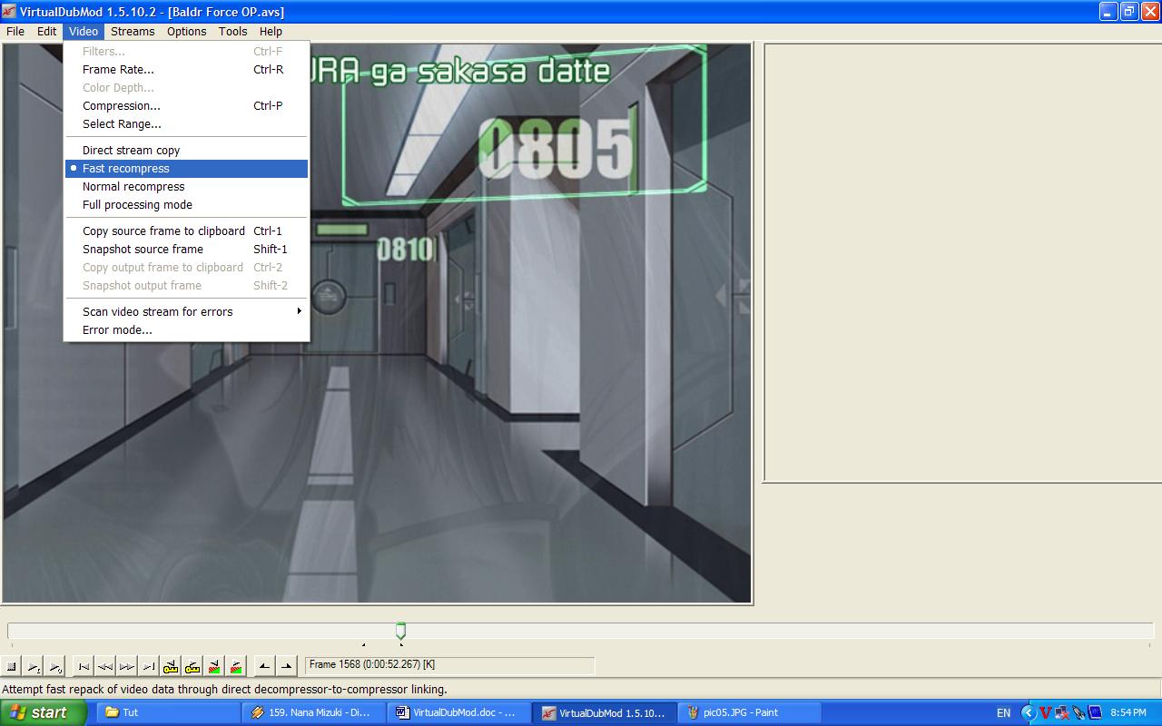This screenshot has height=726, width=1162.
Task: Select Direct stream copy mode
Action: (187, 151)
